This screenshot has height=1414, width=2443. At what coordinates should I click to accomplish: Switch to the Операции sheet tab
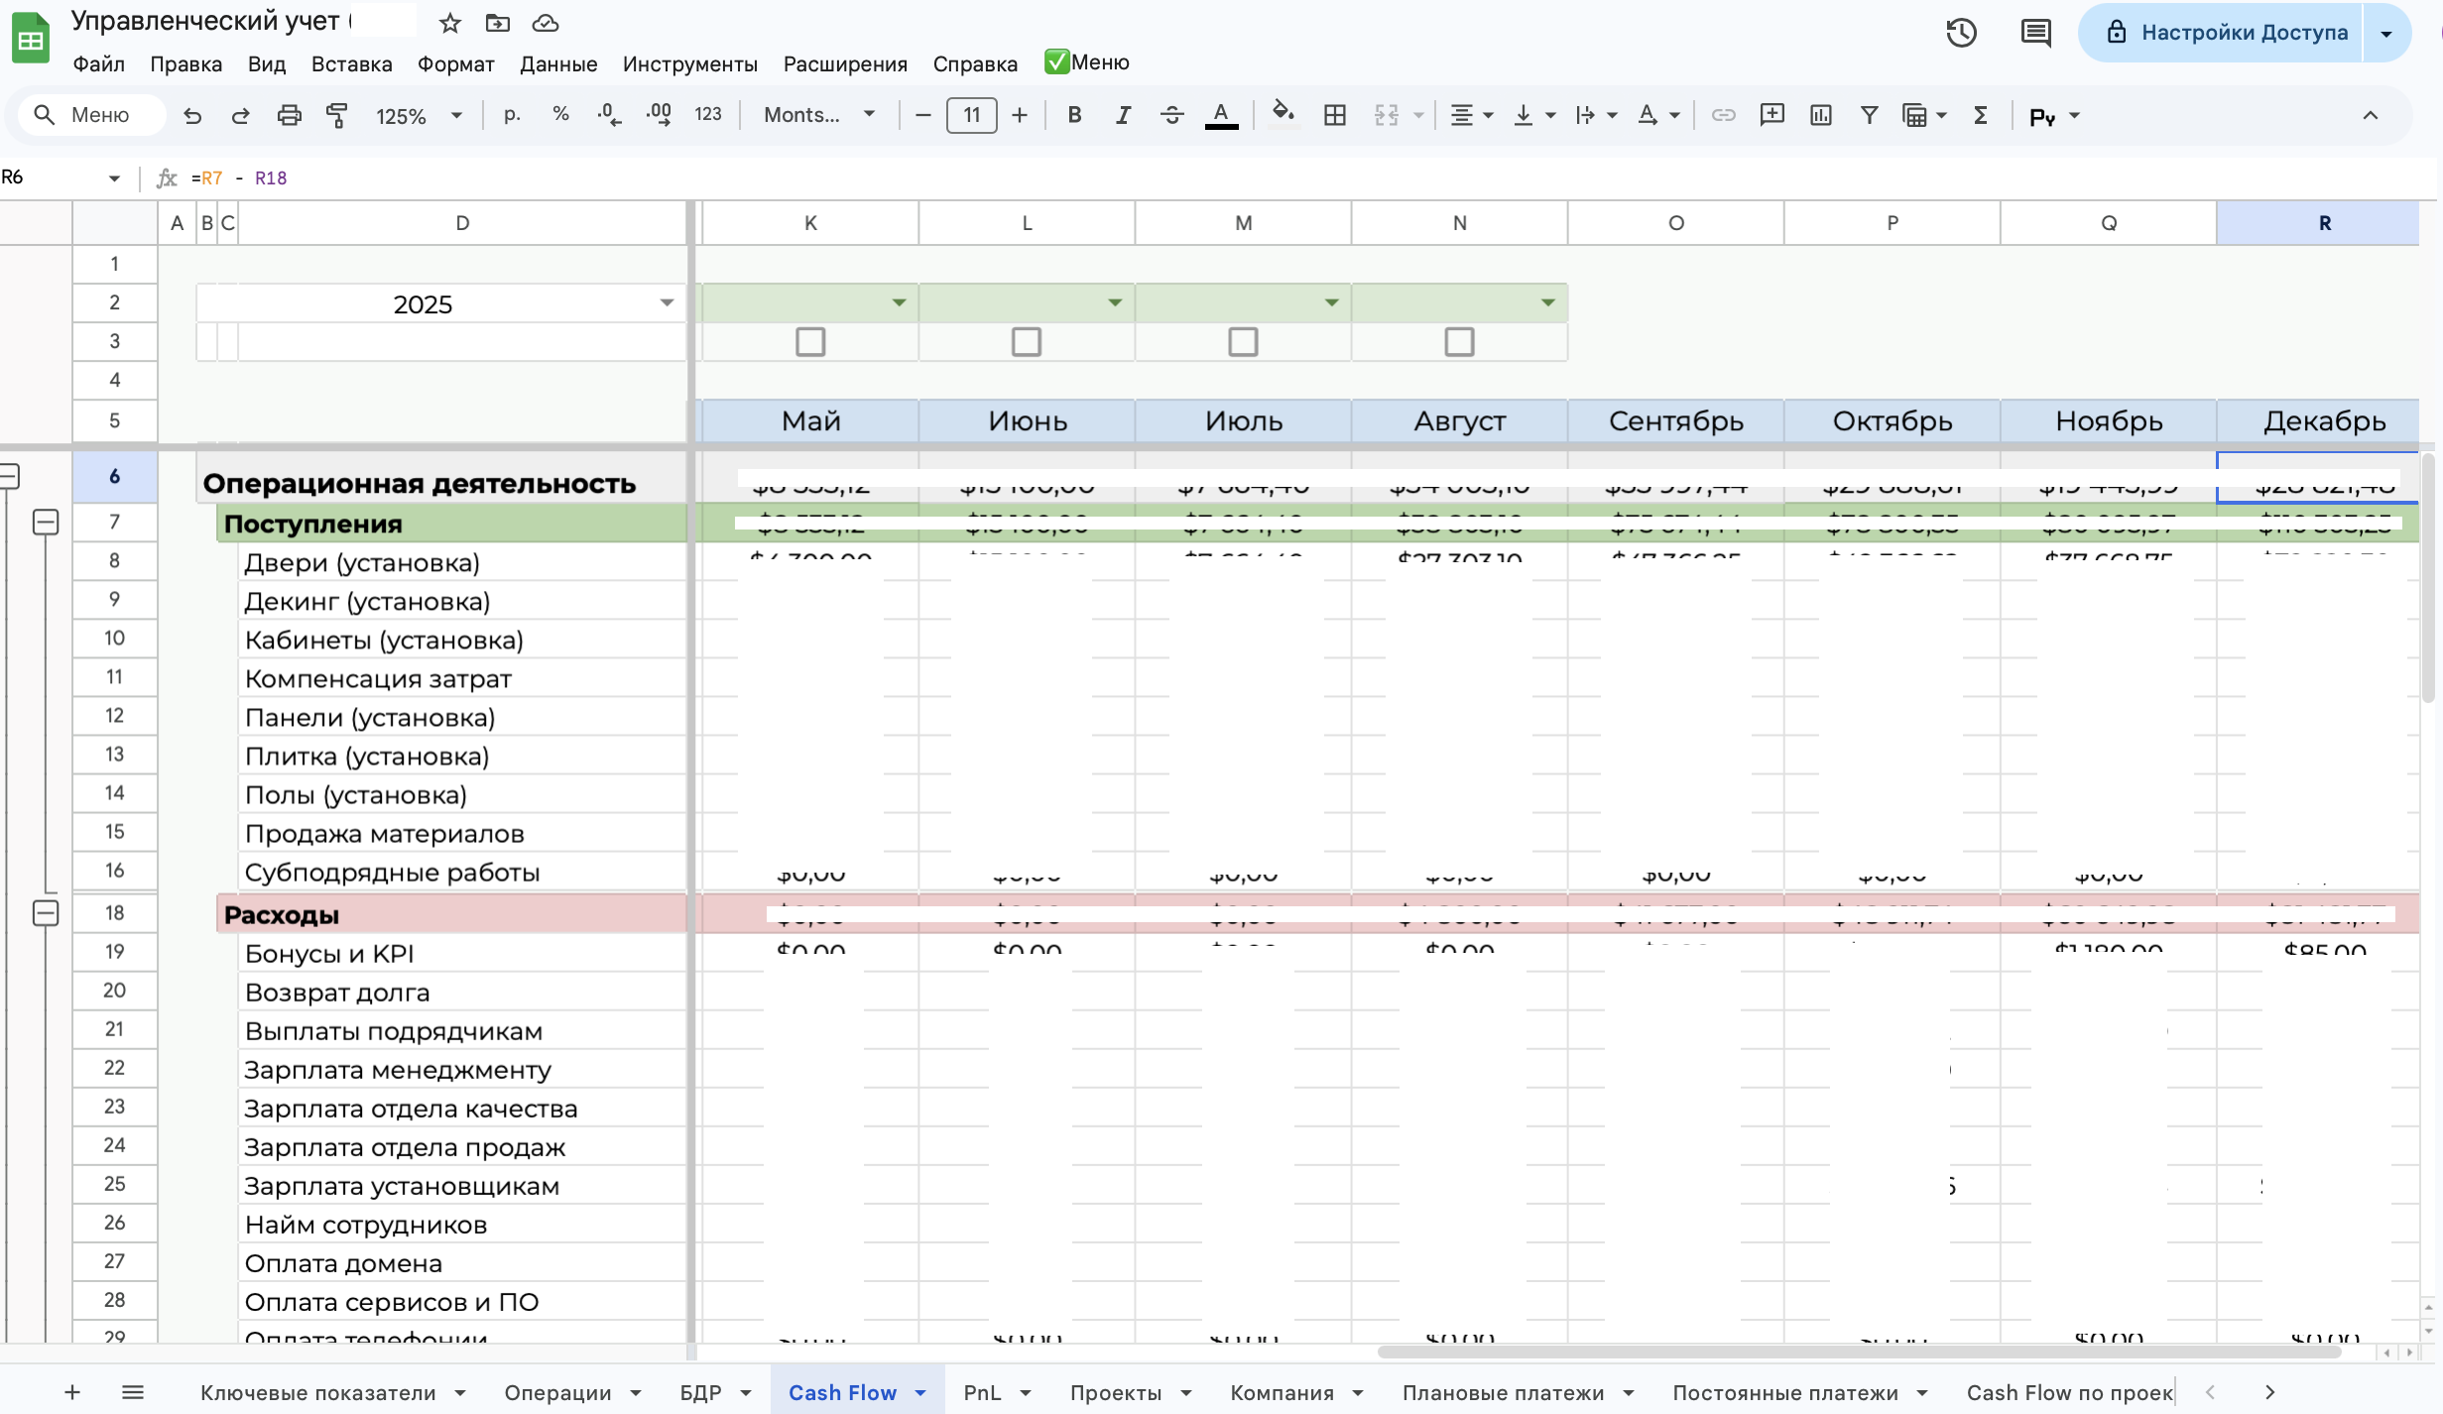coord(557,1392)
